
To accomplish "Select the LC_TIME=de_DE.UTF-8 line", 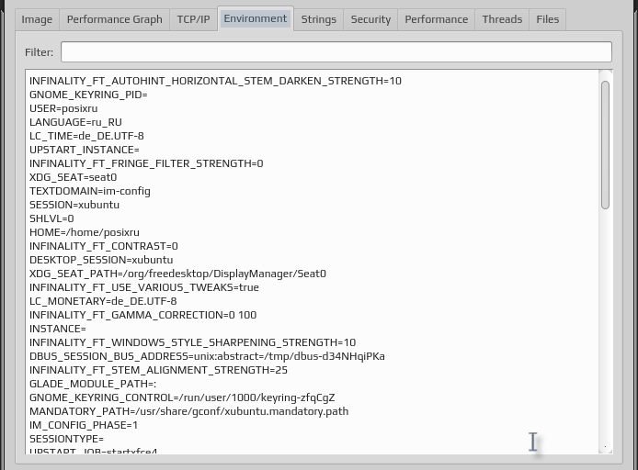I will pyautogui.click(x=86, y=136).
